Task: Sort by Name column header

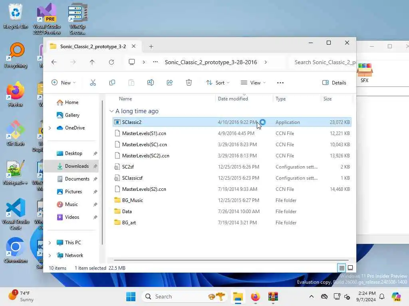Action: point(125,99)
